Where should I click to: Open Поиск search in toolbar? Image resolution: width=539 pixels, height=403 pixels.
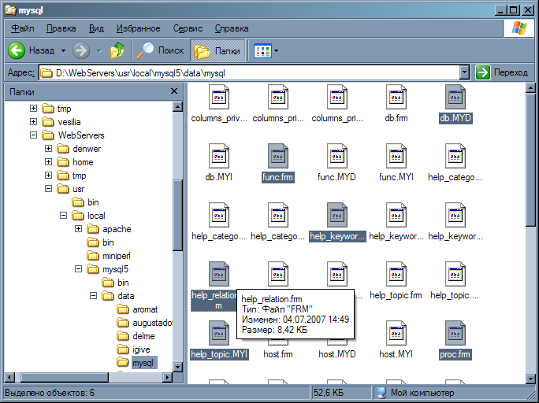160,51
